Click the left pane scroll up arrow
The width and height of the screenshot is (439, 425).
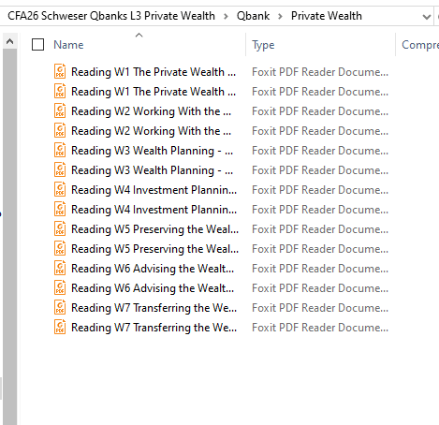(9, 41)
